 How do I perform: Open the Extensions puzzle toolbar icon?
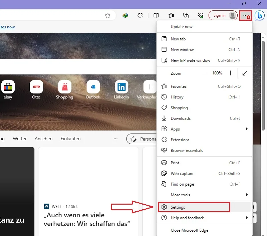140,15
